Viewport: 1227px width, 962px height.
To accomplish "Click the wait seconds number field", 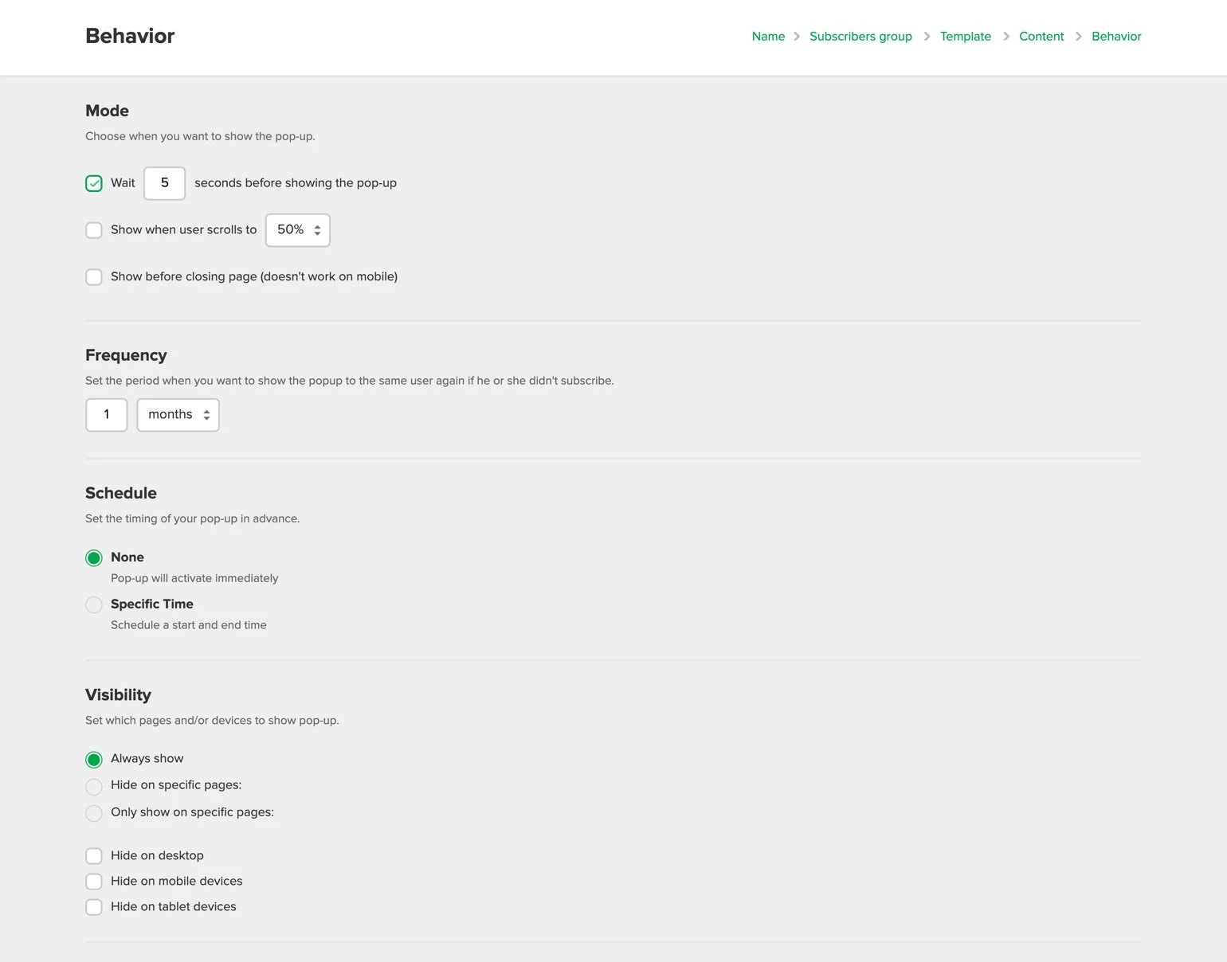I will point(164,183).
